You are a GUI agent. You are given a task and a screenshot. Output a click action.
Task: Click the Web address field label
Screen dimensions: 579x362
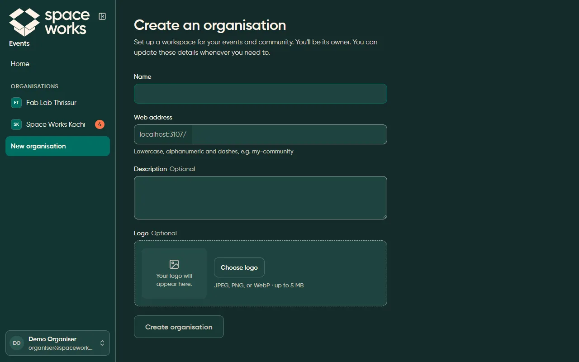coord(153,117)
